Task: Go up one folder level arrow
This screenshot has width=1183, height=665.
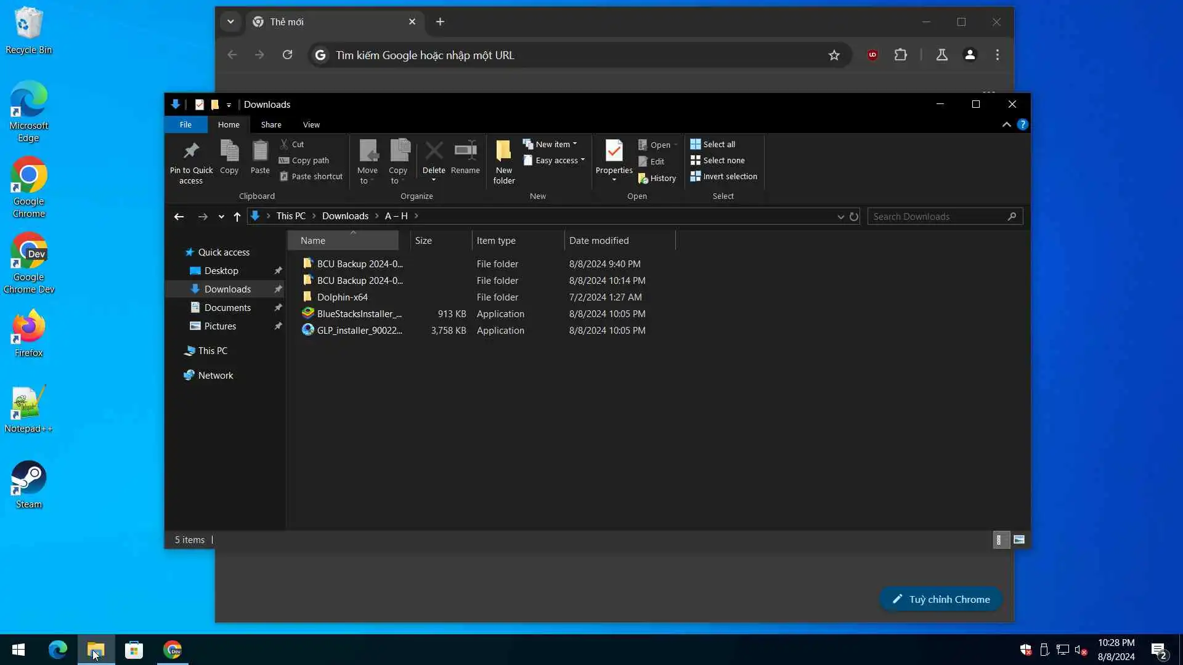Action: pyautogui.click(x=237, y=217)
